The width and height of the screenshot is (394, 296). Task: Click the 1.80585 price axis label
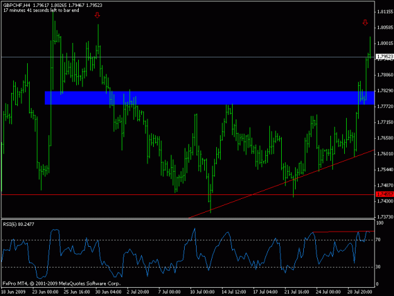coord(385,28)
